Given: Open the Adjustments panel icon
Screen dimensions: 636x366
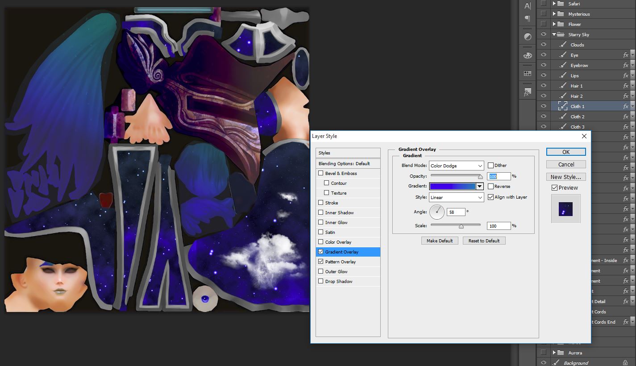Looking at the screenshot, I should tap(528, 37).
